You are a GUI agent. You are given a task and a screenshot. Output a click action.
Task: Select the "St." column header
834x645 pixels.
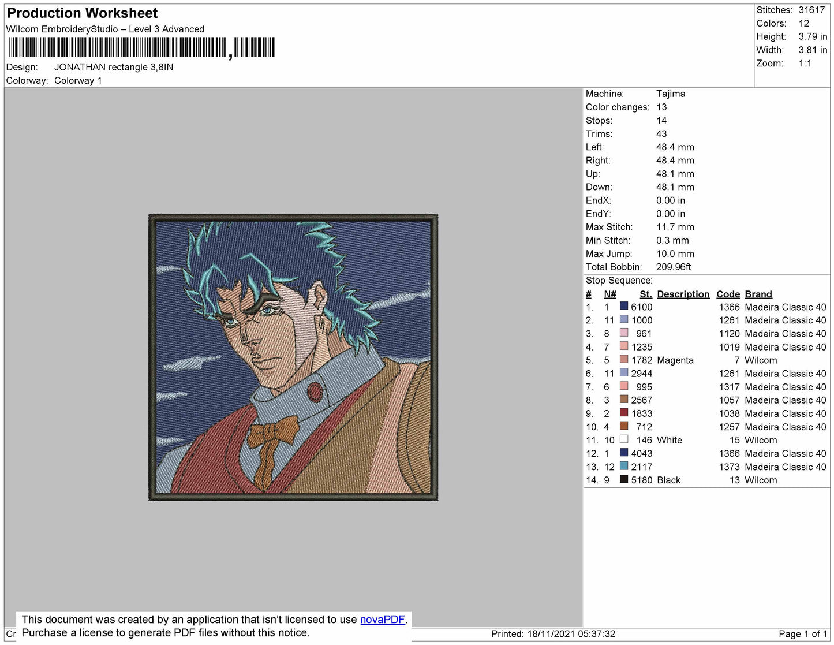tap(646, 294)
